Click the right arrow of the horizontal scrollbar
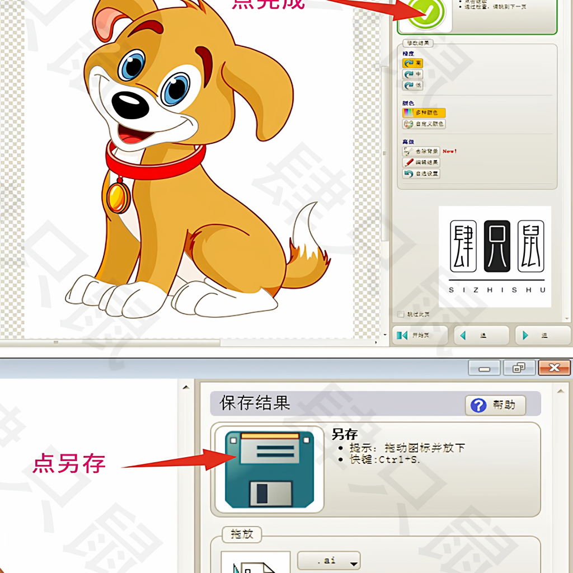The image size is (573, 573). [x=376, y=343]
